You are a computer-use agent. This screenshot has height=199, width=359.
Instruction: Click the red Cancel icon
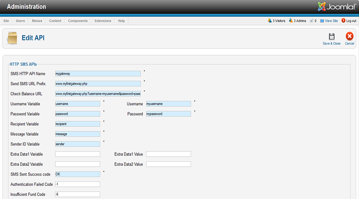coord(349,36)
